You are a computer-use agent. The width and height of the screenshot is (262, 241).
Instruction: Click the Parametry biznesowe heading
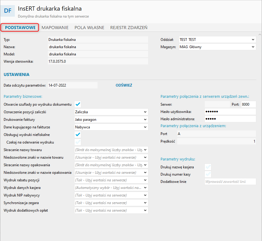(x=23, y=96)
